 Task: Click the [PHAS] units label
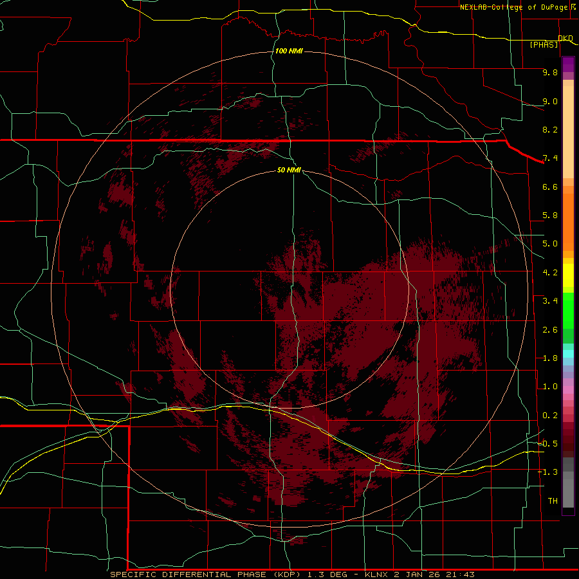(x=544, y=44)
